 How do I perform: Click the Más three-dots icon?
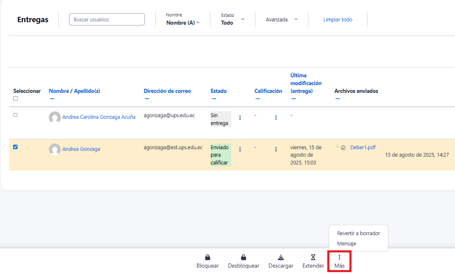click(x=339, y=257)
